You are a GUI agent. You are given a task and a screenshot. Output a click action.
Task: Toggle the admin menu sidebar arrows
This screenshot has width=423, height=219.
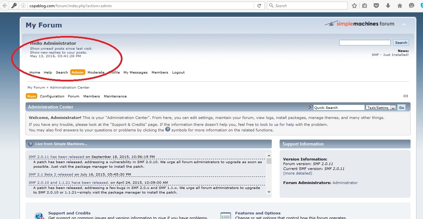point(405,96)
